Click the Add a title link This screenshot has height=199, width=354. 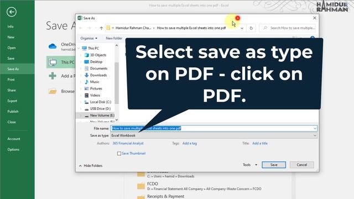tap(260, 143)
